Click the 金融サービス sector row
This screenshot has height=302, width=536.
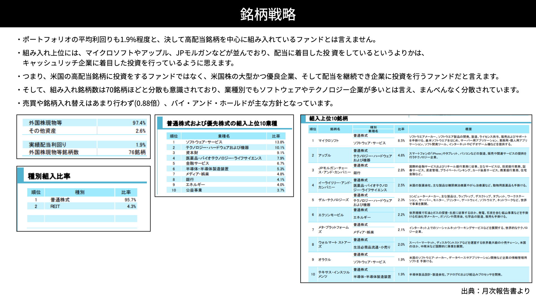click(226, 163)
